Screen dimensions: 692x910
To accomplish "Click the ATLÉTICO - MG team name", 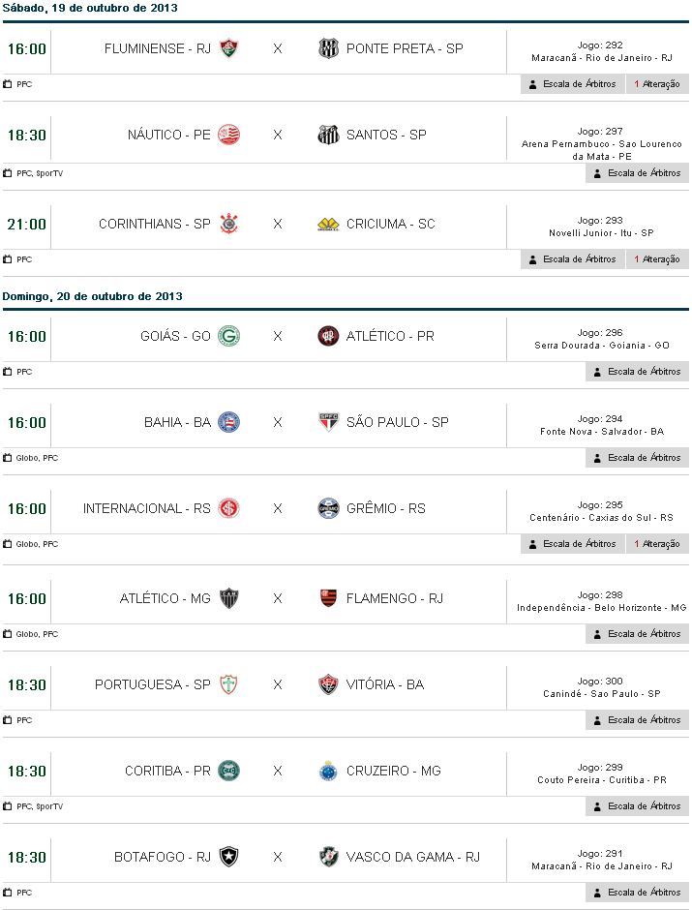I will 165,598.
